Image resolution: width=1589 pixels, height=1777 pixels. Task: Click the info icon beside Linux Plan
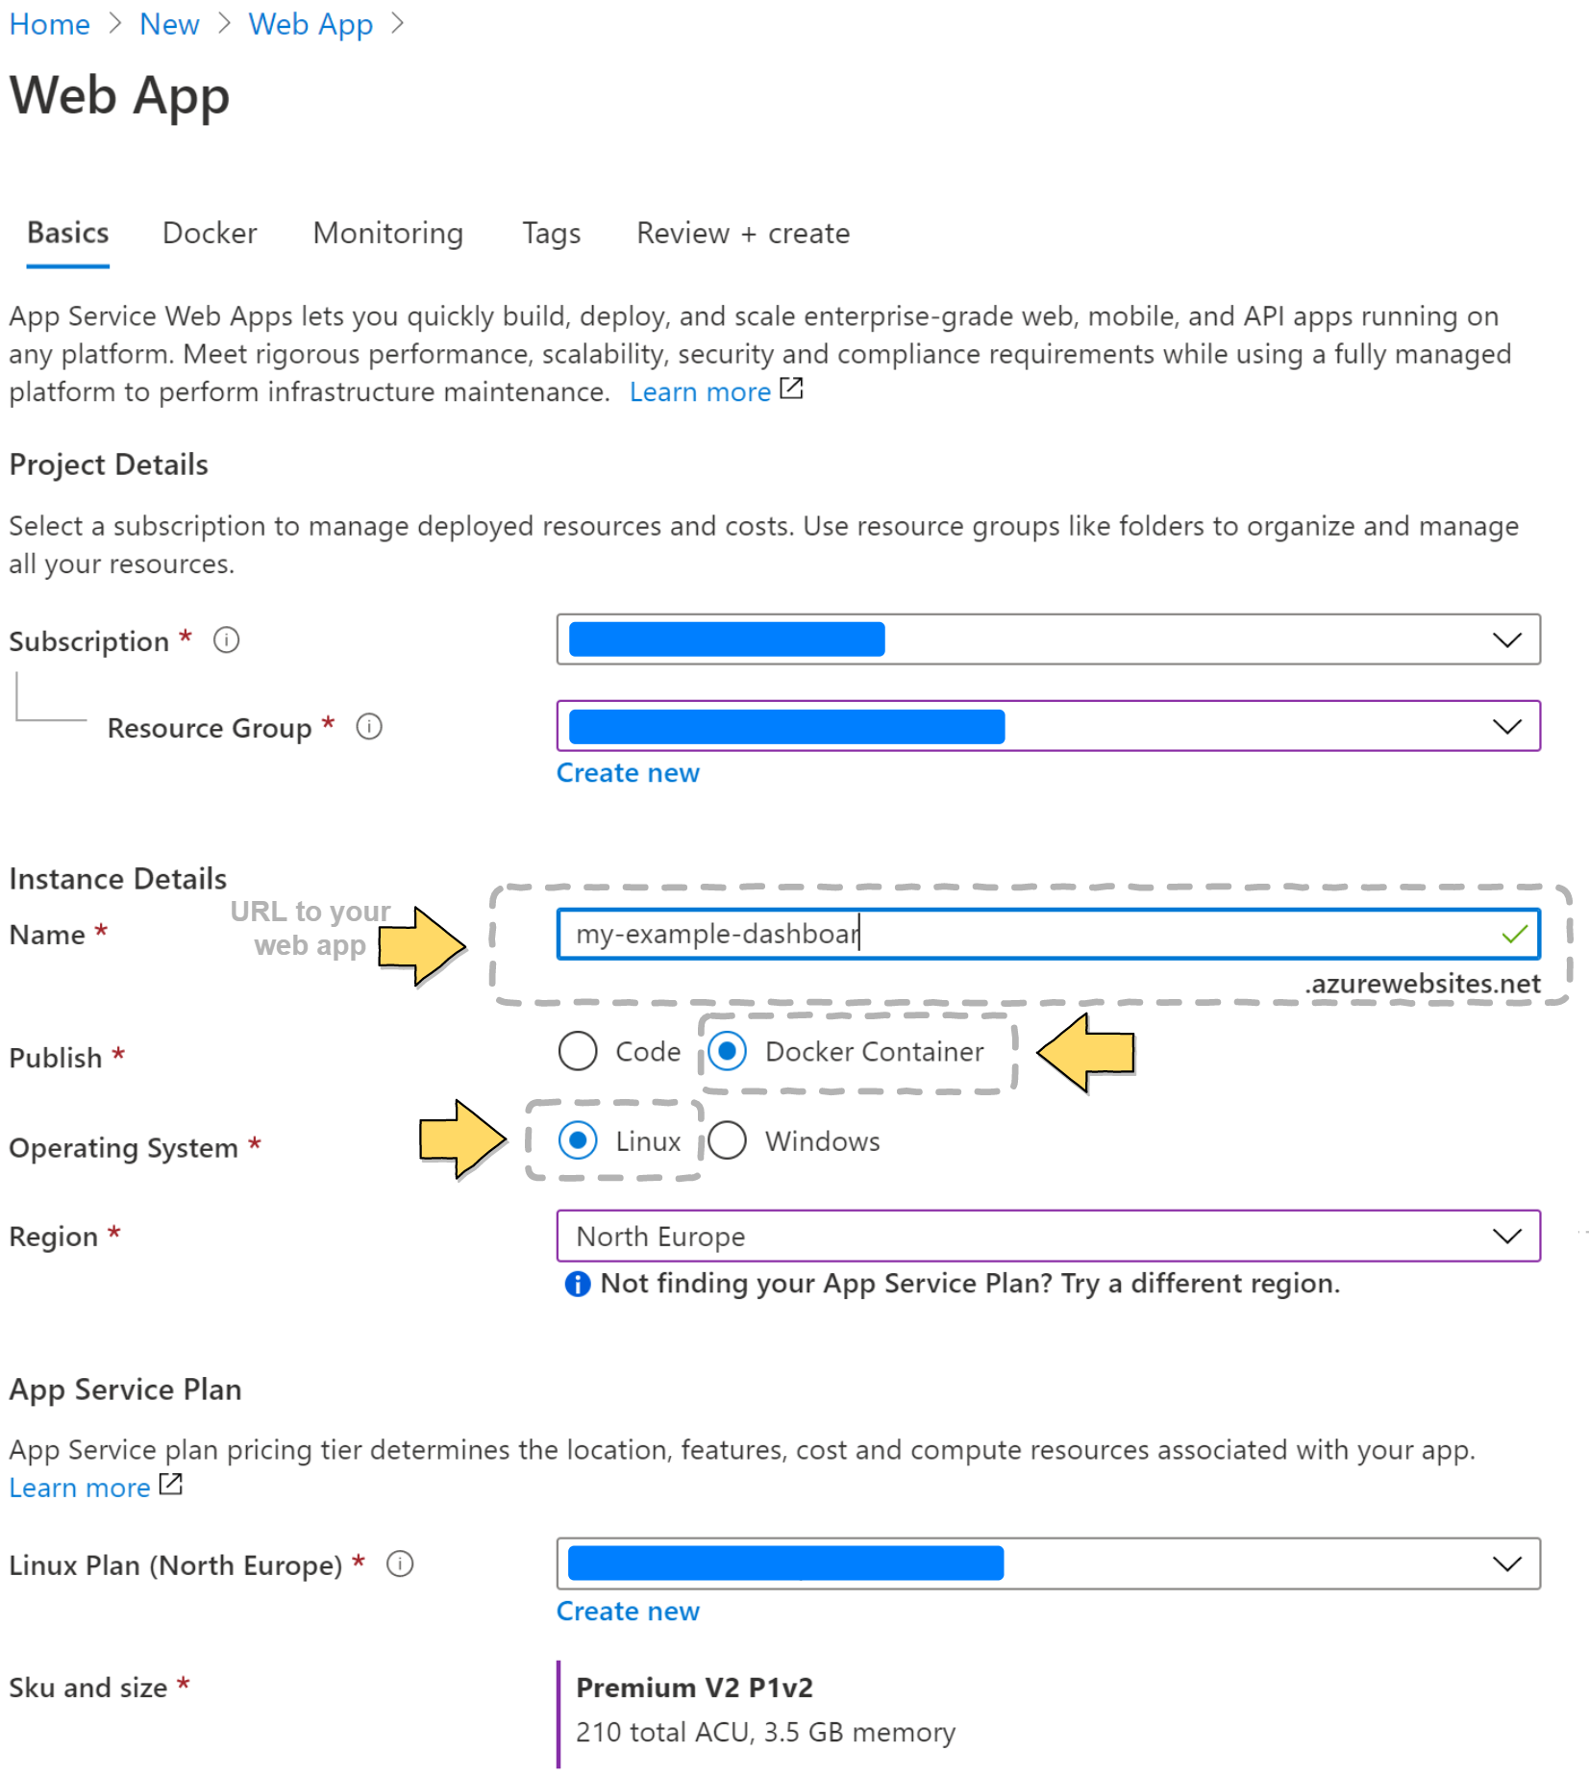click(x=399, y=1564)
